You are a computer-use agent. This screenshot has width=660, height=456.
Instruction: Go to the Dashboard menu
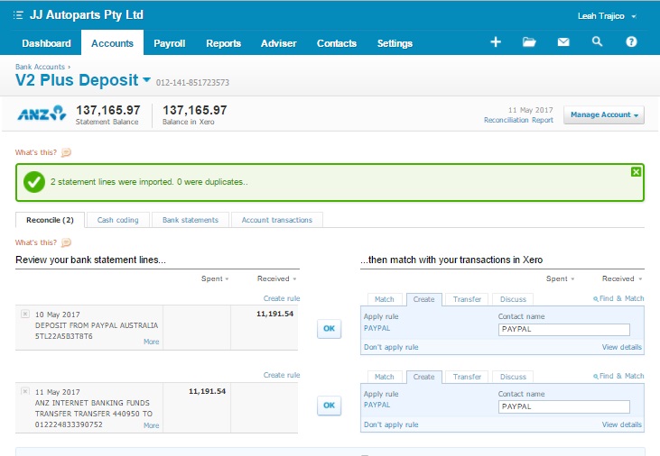46,43
